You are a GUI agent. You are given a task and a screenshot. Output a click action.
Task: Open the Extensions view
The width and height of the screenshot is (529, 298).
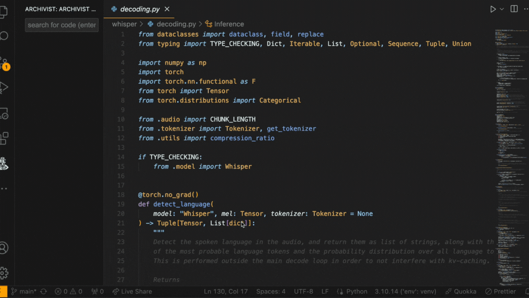[x=4, y=138]
